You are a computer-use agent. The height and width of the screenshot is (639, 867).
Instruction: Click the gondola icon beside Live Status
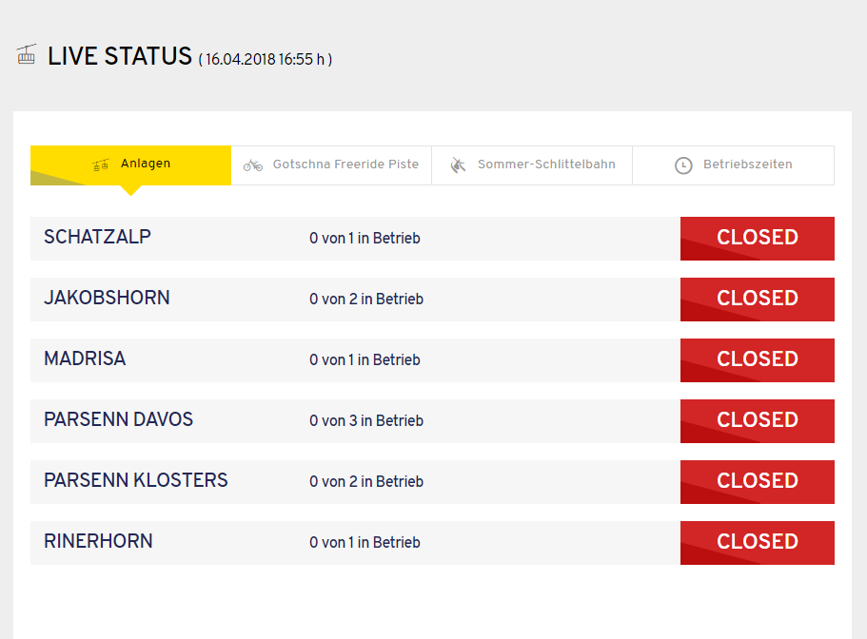coord(27,55)
